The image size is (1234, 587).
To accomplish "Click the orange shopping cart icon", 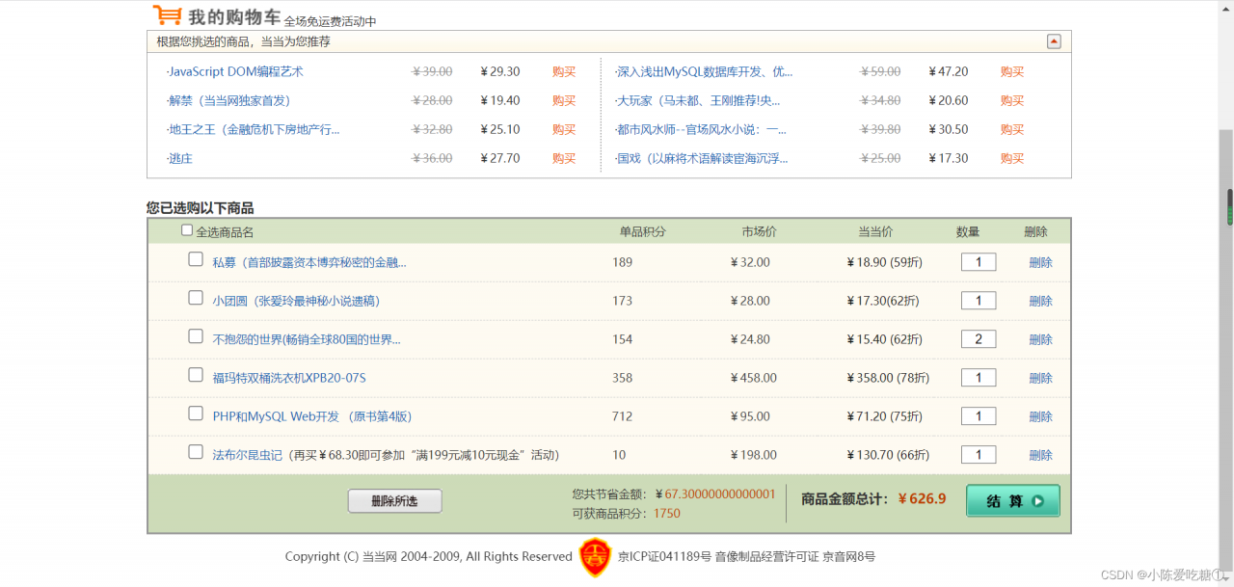I will (167, 14).
